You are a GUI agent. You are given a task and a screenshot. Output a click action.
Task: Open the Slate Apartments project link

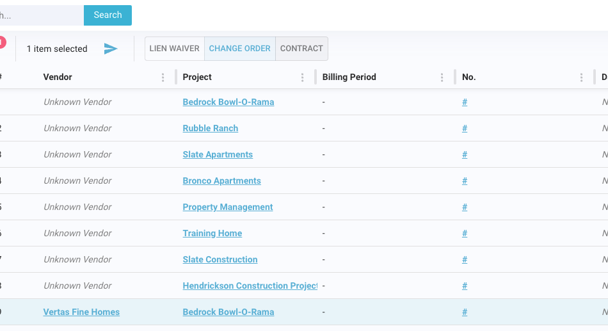[218, 155]
